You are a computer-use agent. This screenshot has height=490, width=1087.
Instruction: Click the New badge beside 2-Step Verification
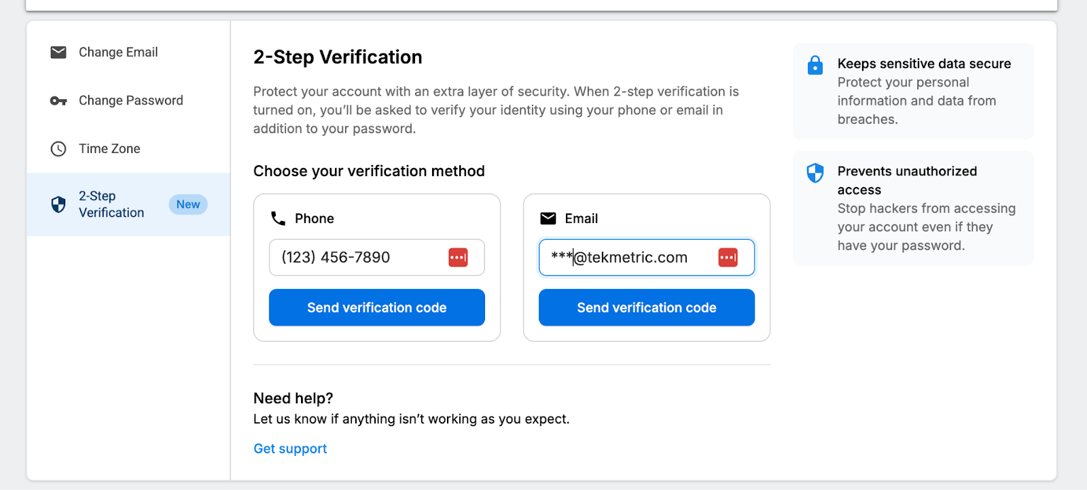pyautogui.click(x=188, y=205)
